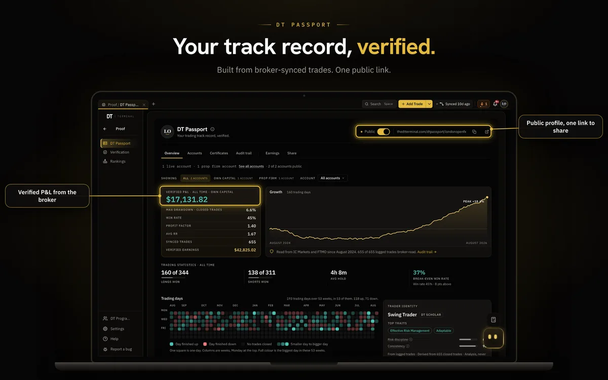Click the Day finished up legend swatch
608x380 pixels.
pos(172,344)
